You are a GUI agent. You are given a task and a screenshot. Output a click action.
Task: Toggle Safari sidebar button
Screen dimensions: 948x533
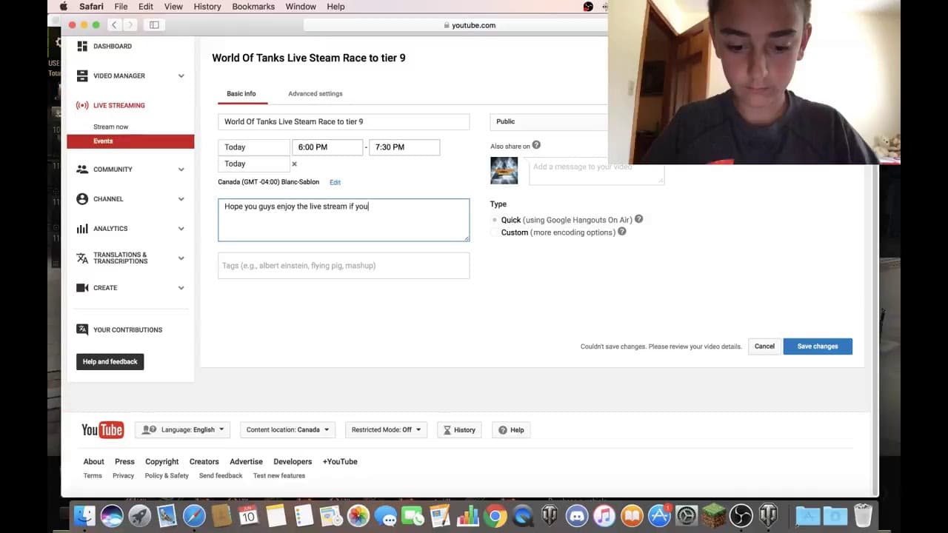(x=154, y=25)
